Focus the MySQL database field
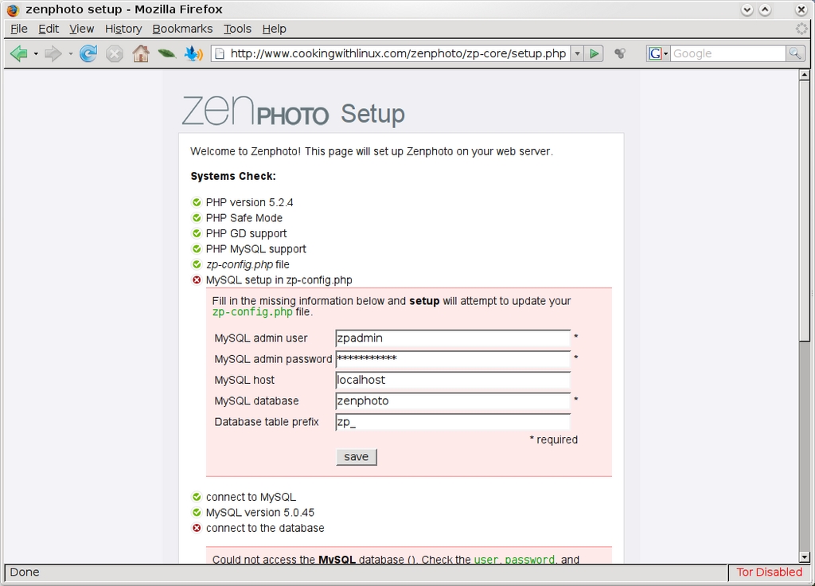The width and height of the screenshot is (815, 586). pos(452,401)
